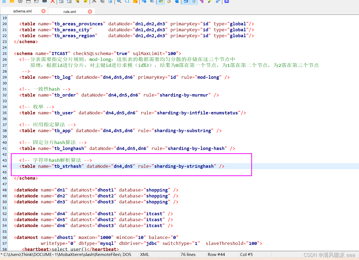The image size is (359, 260).
Task: Convert to Mac format with the apple icon
Action: click(x=177, y=1)
